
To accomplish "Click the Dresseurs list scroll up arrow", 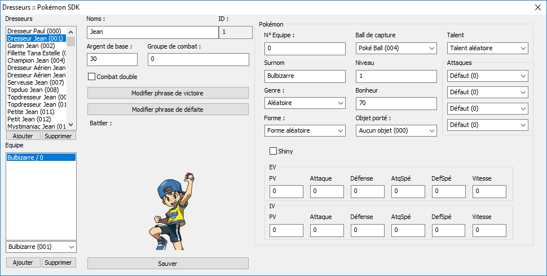I will (x=71, y=32).
